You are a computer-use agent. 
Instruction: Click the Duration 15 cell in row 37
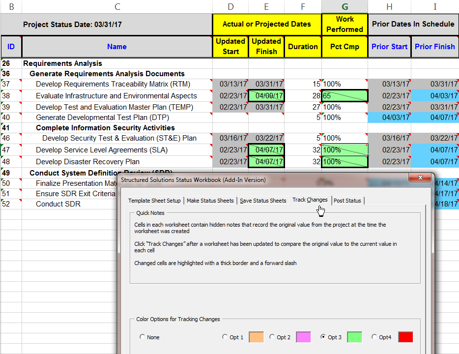point(303,84)
